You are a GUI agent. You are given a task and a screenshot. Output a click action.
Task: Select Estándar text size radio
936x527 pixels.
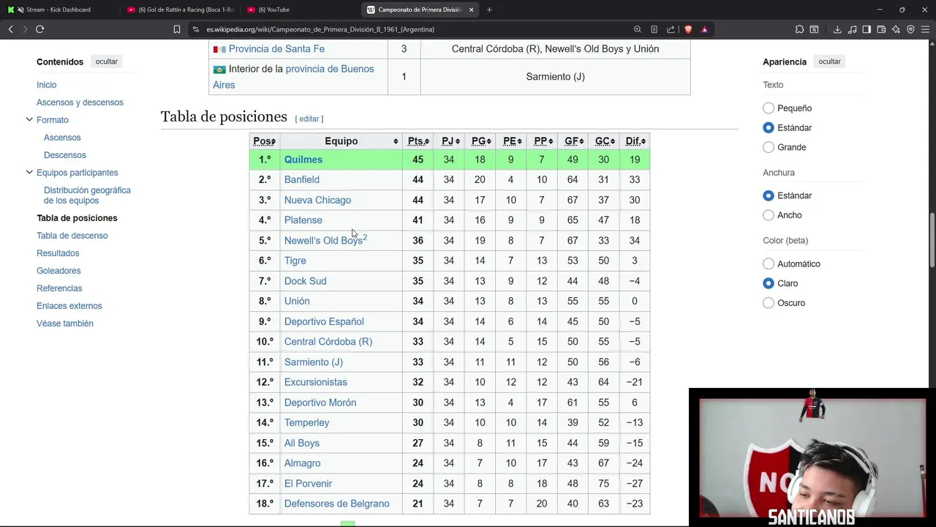click(769, 127)
